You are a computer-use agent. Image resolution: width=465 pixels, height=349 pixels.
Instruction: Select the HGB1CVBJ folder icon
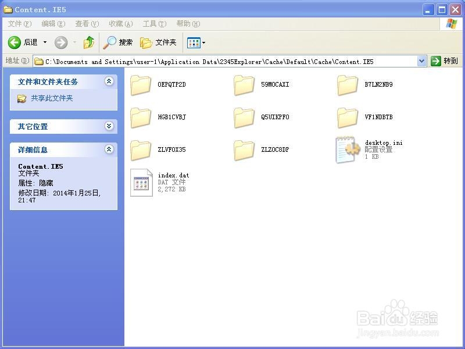click(141, 117)
